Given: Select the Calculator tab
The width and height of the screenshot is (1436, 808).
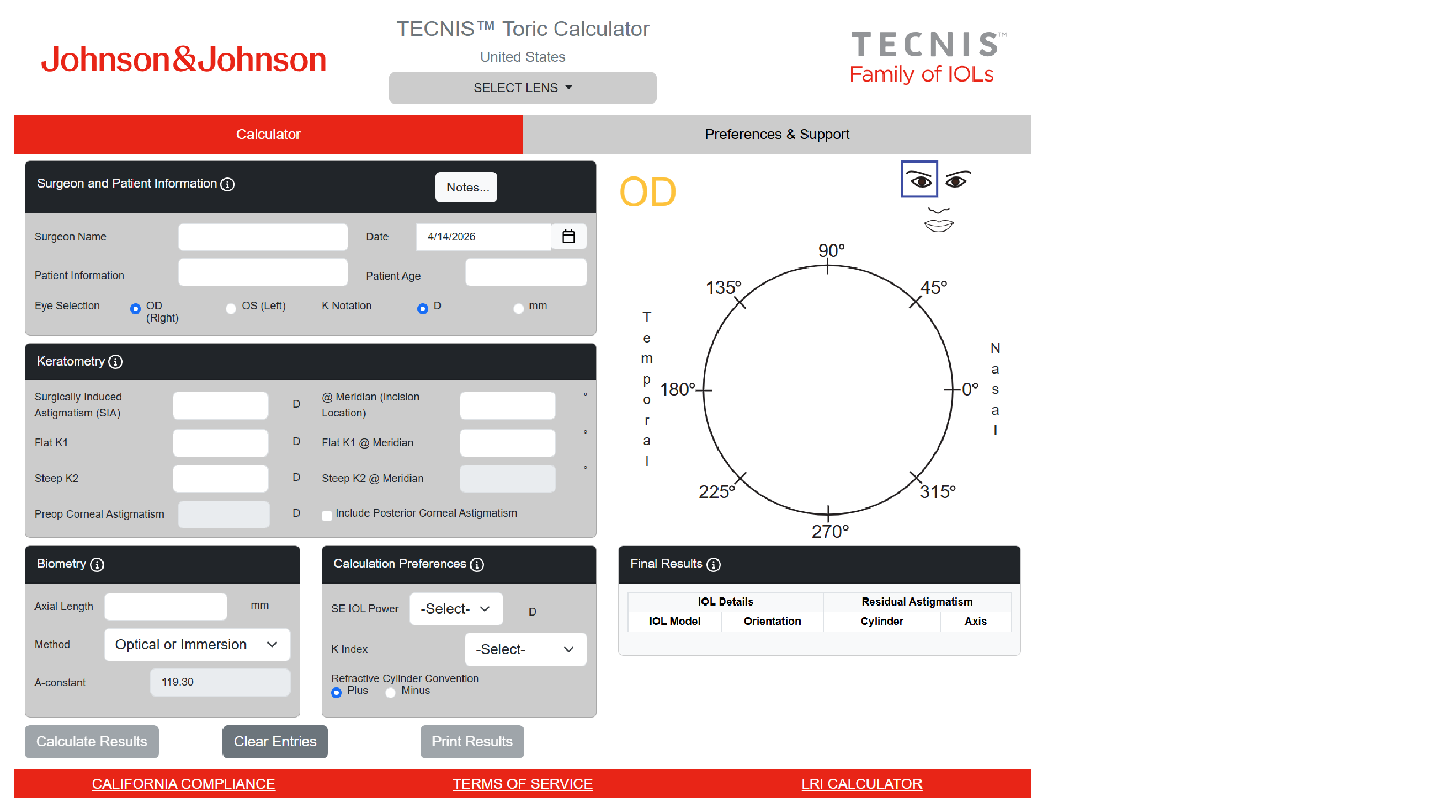Looking at the screenshot, I should (268, 134).
